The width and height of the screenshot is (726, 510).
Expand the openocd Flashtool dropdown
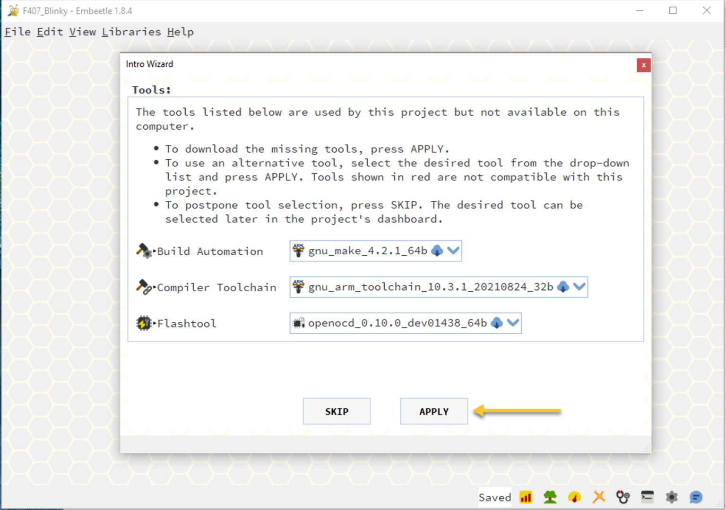point(513,323)
